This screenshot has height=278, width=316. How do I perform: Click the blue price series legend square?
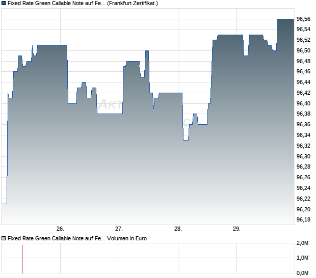click(4, 3)
